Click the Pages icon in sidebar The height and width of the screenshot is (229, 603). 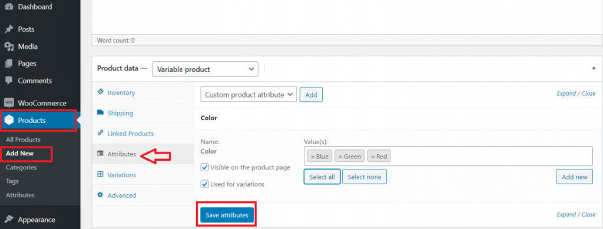9,64
